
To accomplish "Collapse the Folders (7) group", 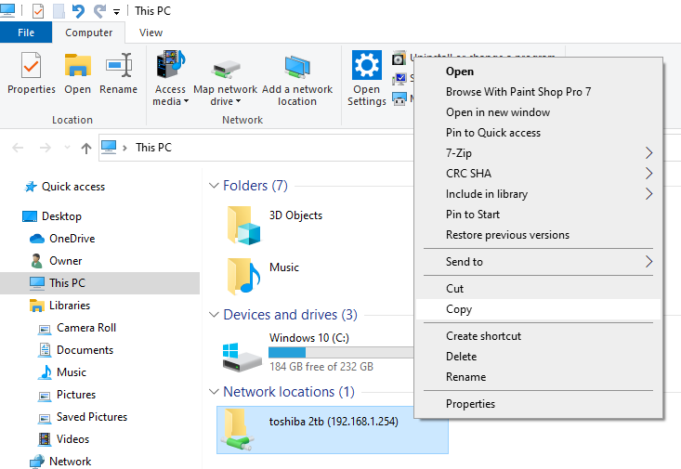I will (214, 186).
